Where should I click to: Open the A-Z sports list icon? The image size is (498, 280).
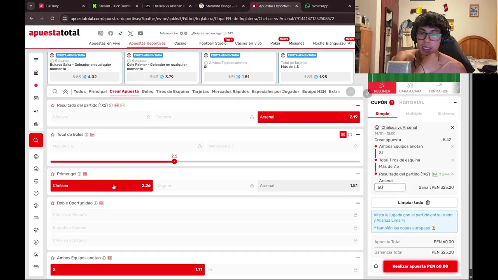[36, 111]
